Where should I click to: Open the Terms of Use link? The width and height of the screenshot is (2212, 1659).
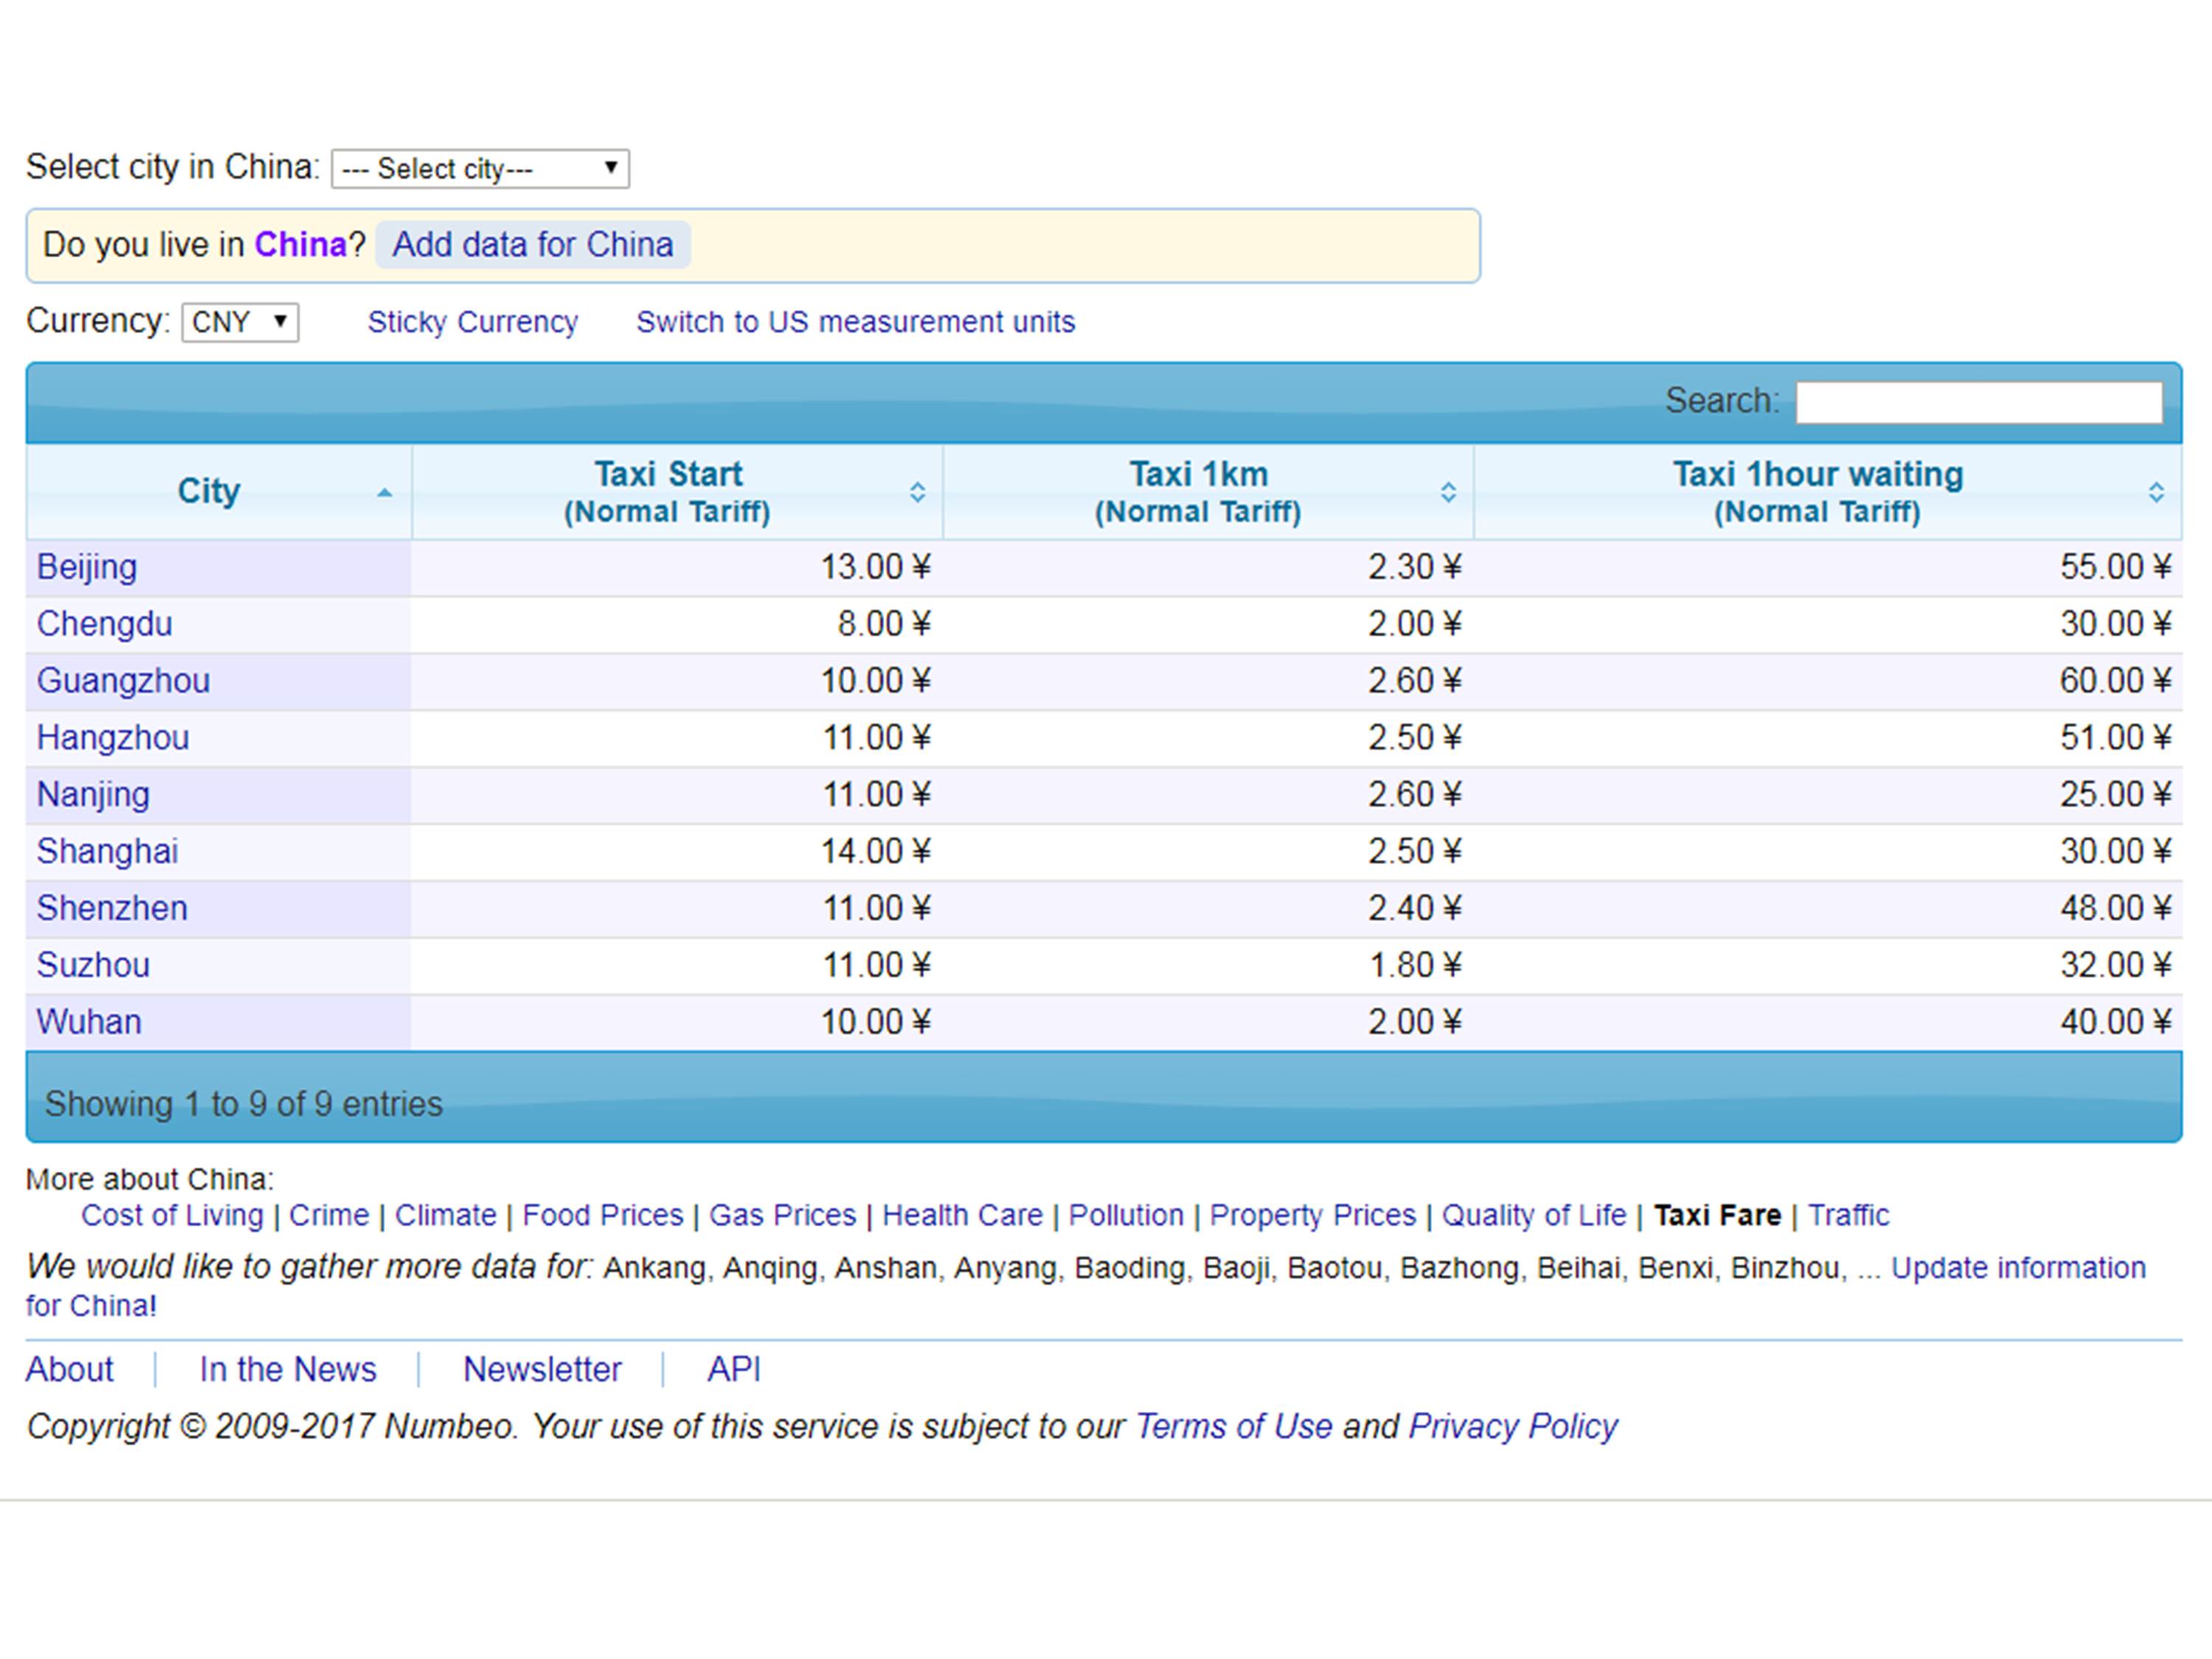(1233, 1426)
